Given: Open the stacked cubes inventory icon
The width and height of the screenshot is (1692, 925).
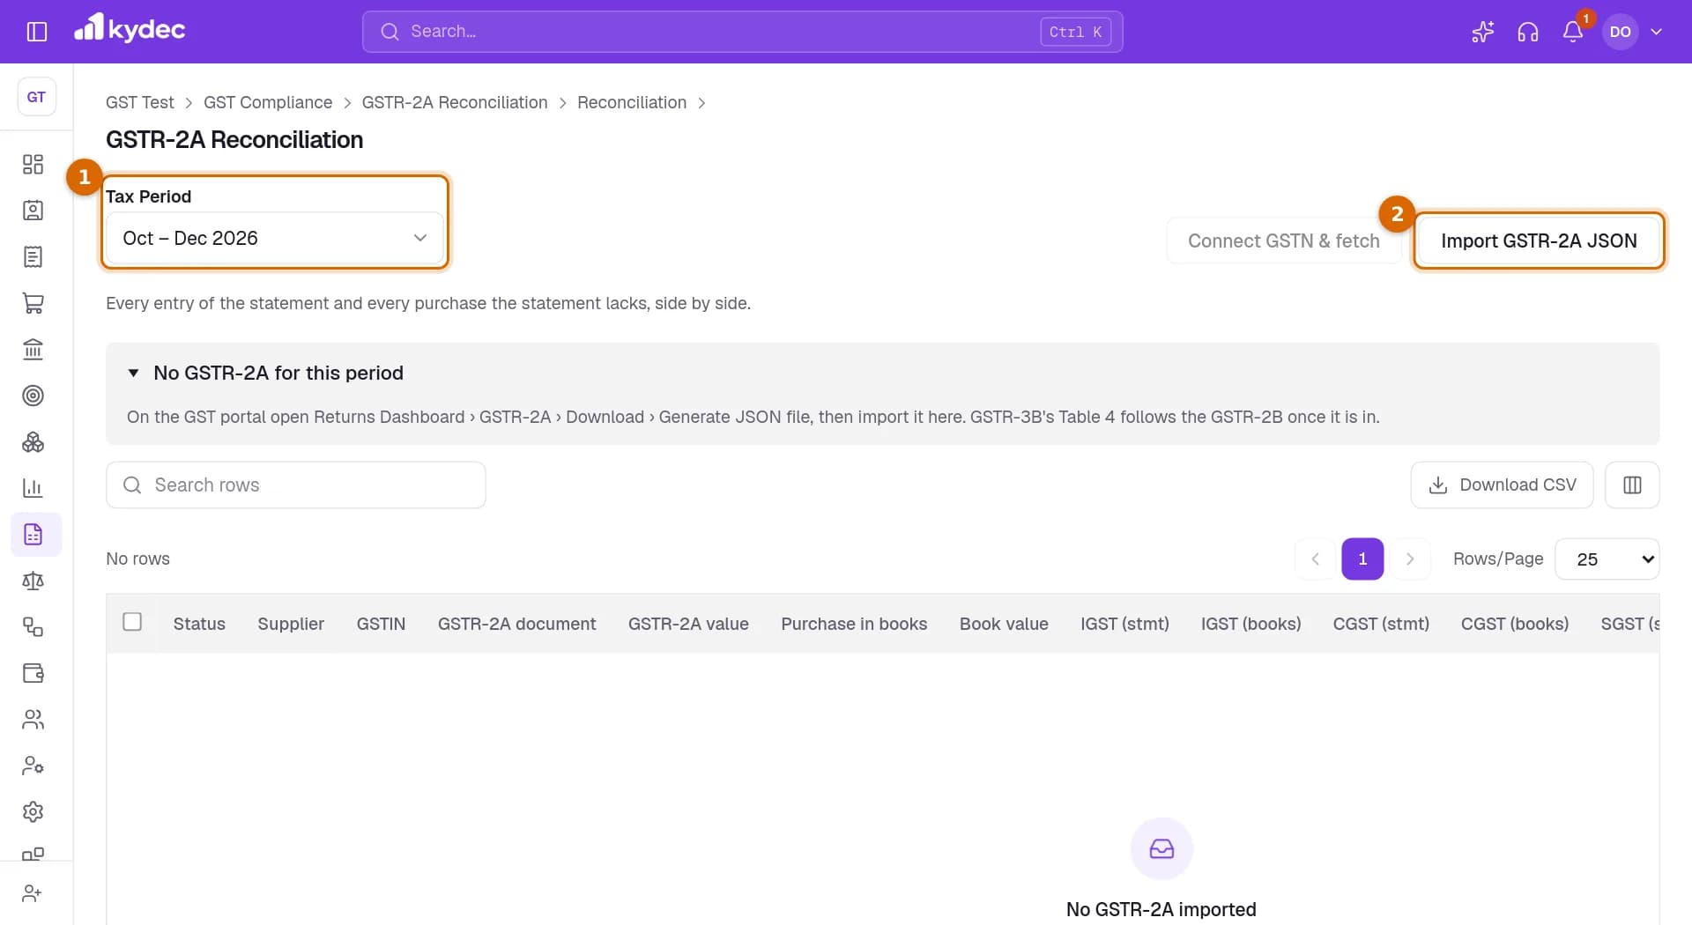Looking at the screenshot, I should tap(33, 442).
